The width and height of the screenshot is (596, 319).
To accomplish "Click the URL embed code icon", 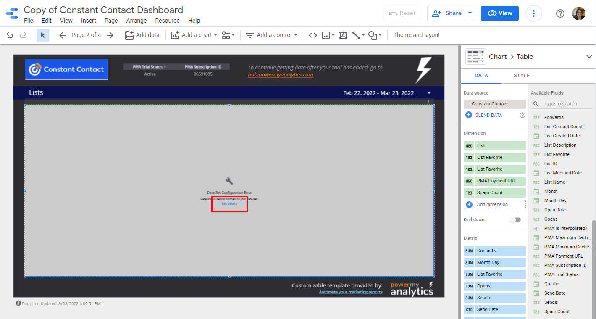I will 312,35.
